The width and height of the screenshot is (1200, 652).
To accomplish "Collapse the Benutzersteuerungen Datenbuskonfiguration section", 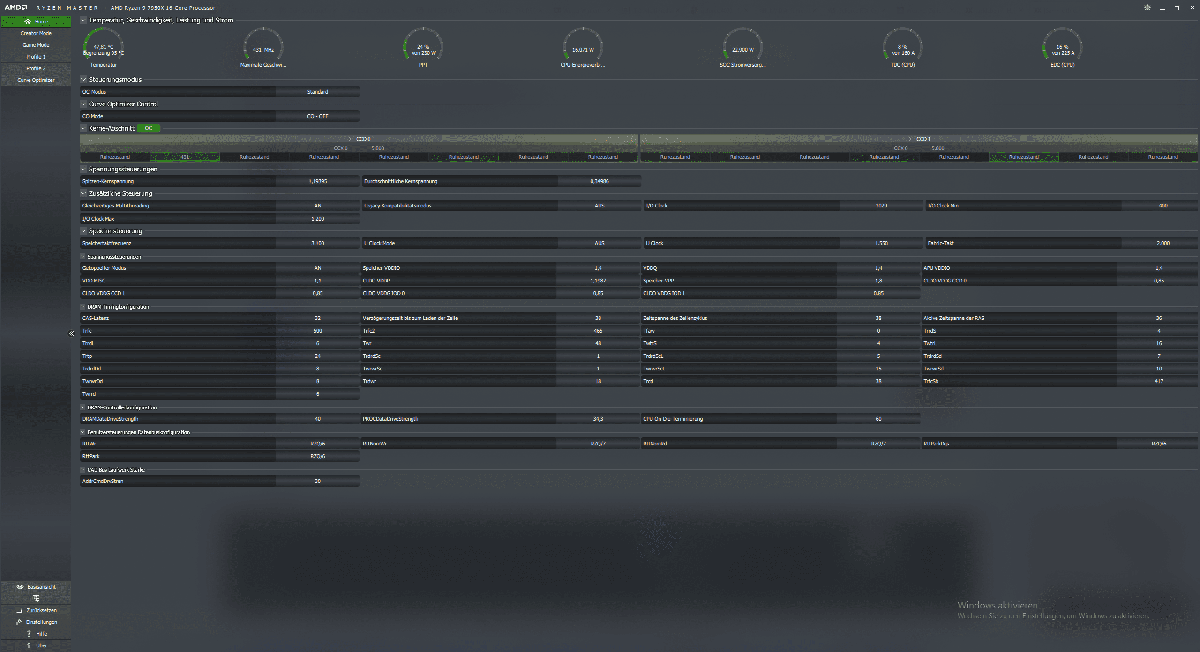I will tap(83, 432).
